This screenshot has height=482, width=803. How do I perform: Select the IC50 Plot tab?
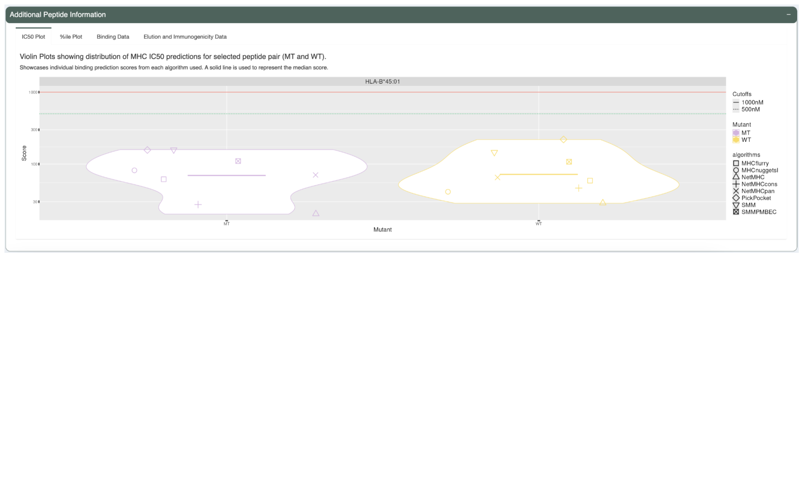click(33, 37)
